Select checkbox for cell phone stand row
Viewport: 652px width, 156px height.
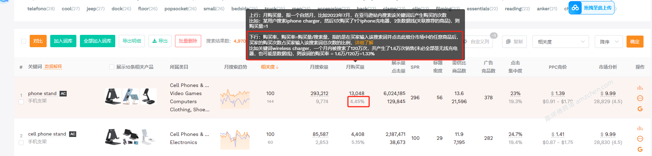tap(21, 143)
